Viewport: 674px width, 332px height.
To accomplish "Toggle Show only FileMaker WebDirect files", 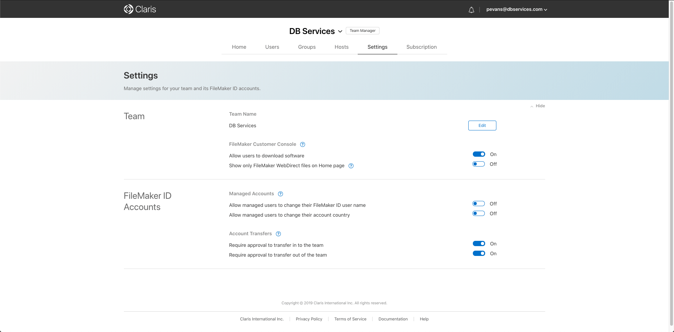I will 479,164.
